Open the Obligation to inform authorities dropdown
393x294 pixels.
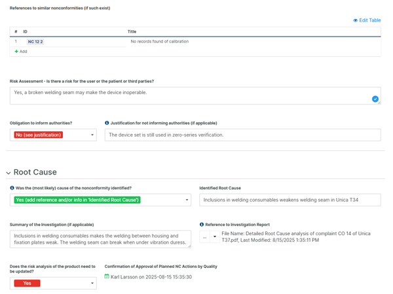pos(92,135)
